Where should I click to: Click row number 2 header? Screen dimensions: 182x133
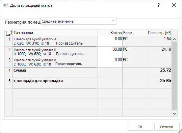8,52
